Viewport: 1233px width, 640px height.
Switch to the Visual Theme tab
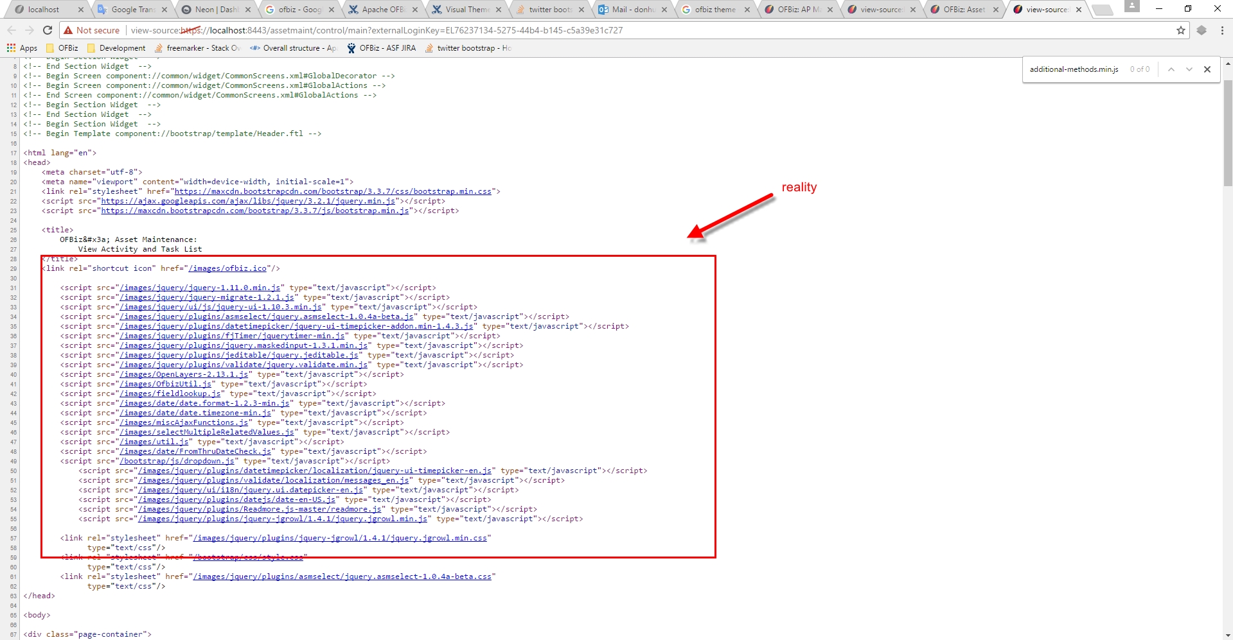tap(466, 10)
